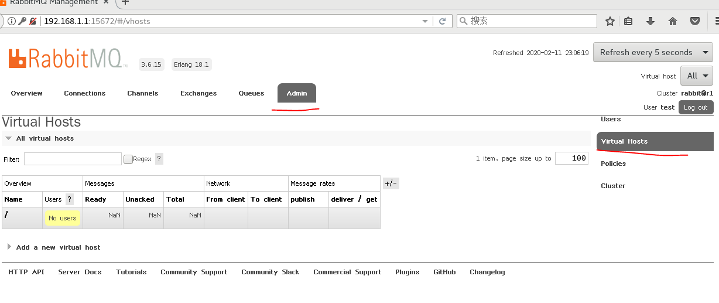This screenshot has height=303, width=719.
Task: Open bookmarks library icon
Action: (629, 21)
